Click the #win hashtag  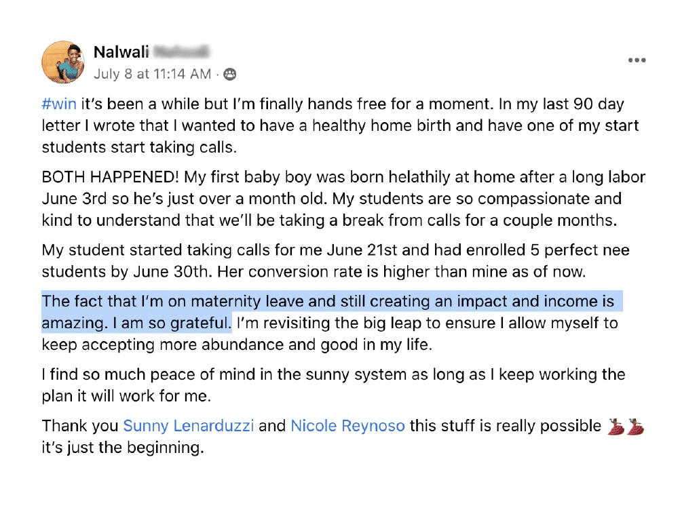(60, 105)
